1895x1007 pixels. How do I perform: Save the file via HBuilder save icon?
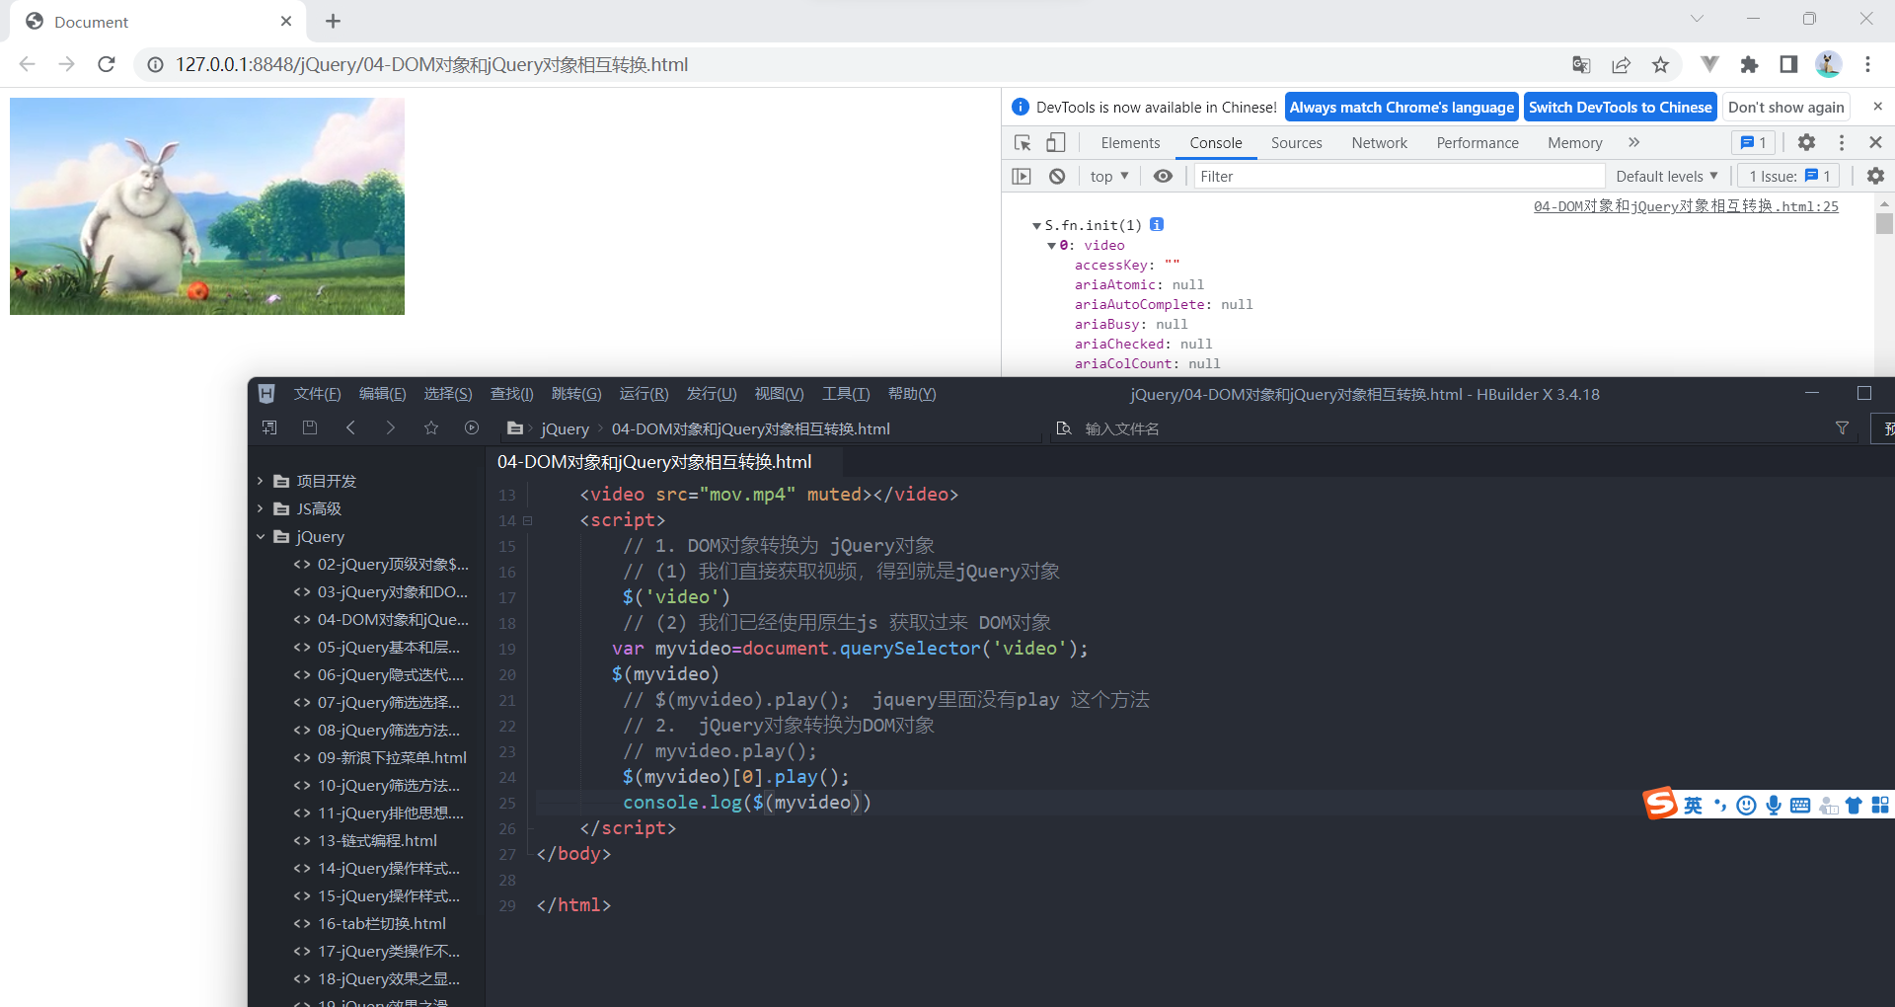coord(309,428)
